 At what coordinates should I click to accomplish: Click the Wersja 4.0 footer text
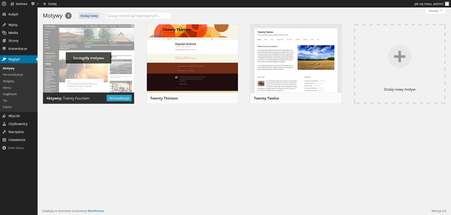tap(439, 211)
